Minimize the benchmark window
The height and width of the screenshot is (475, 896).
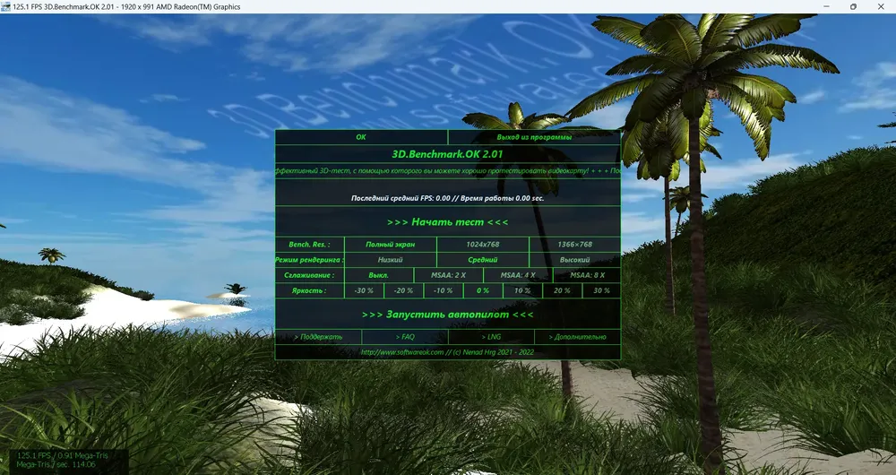827,7
